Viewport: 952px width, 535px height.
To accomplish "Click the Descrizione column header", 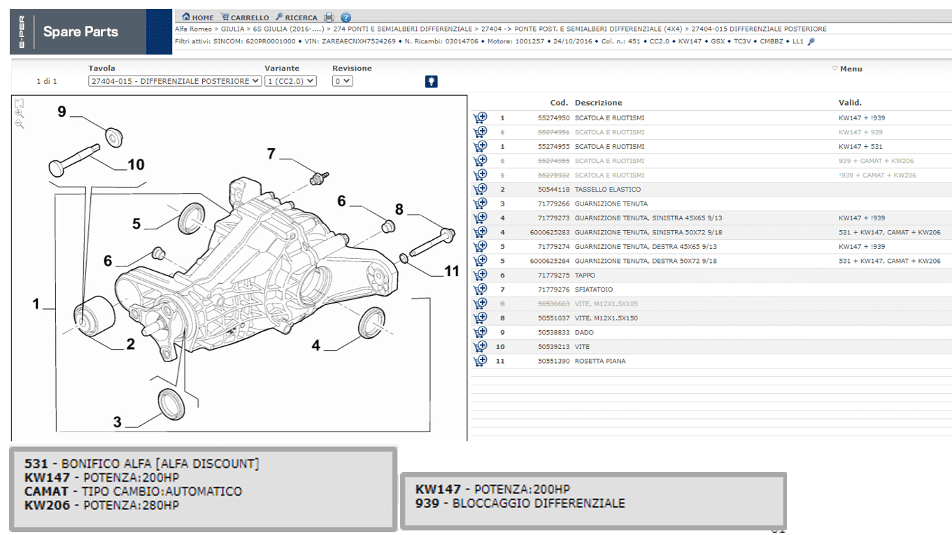I will (599, 103).
